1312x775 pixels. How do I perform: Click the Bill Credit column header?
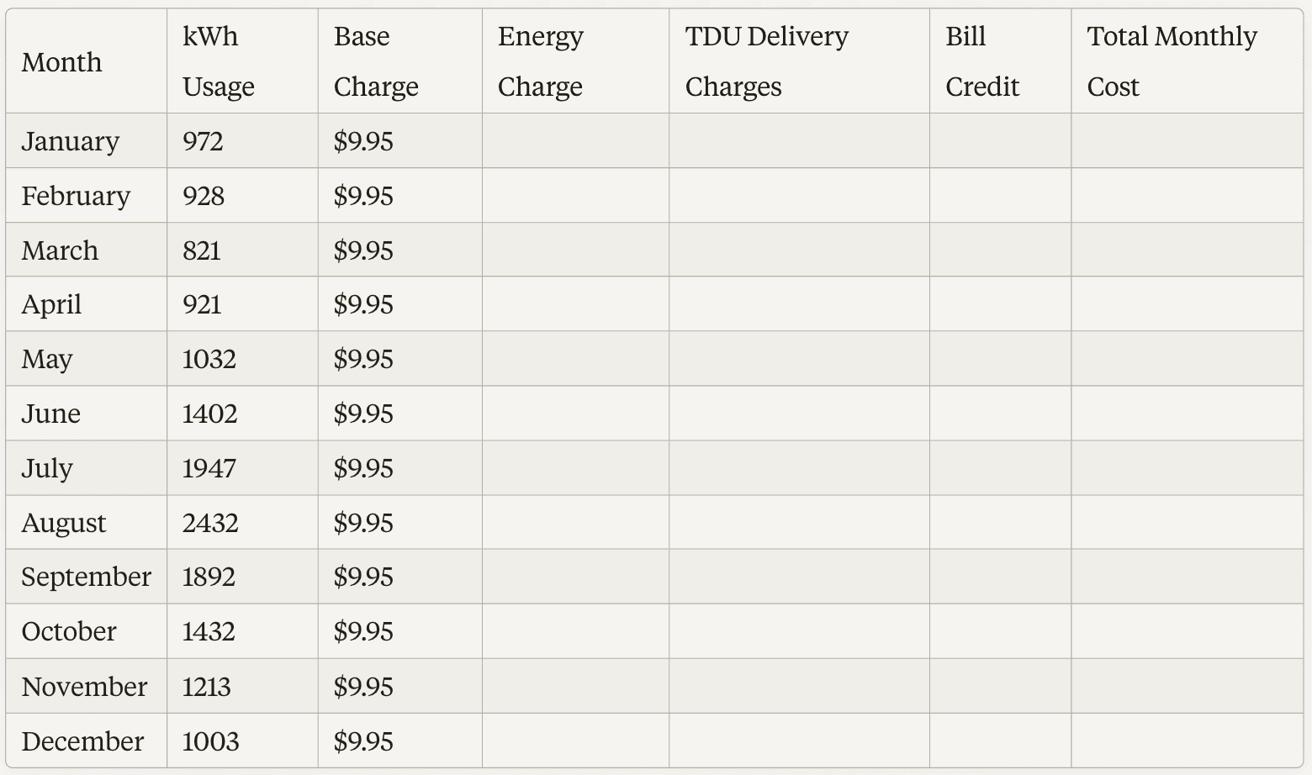981,62
